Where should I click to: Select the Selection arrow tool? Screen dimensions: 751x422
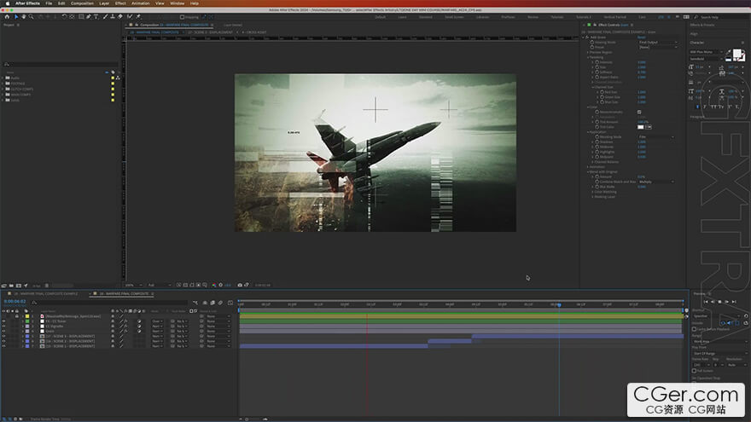tap(15, 16)
